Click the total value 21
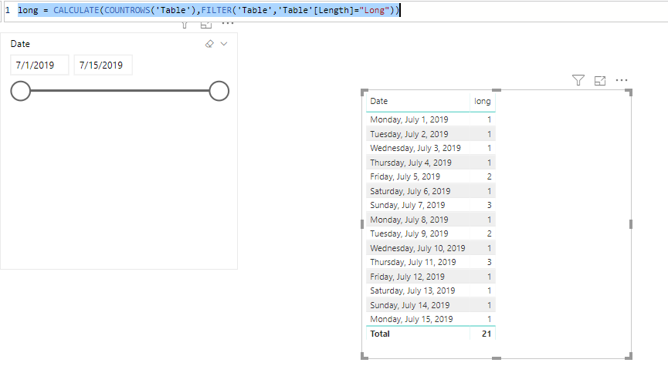This screenshot has height=366, width=668. click(486, 334)
